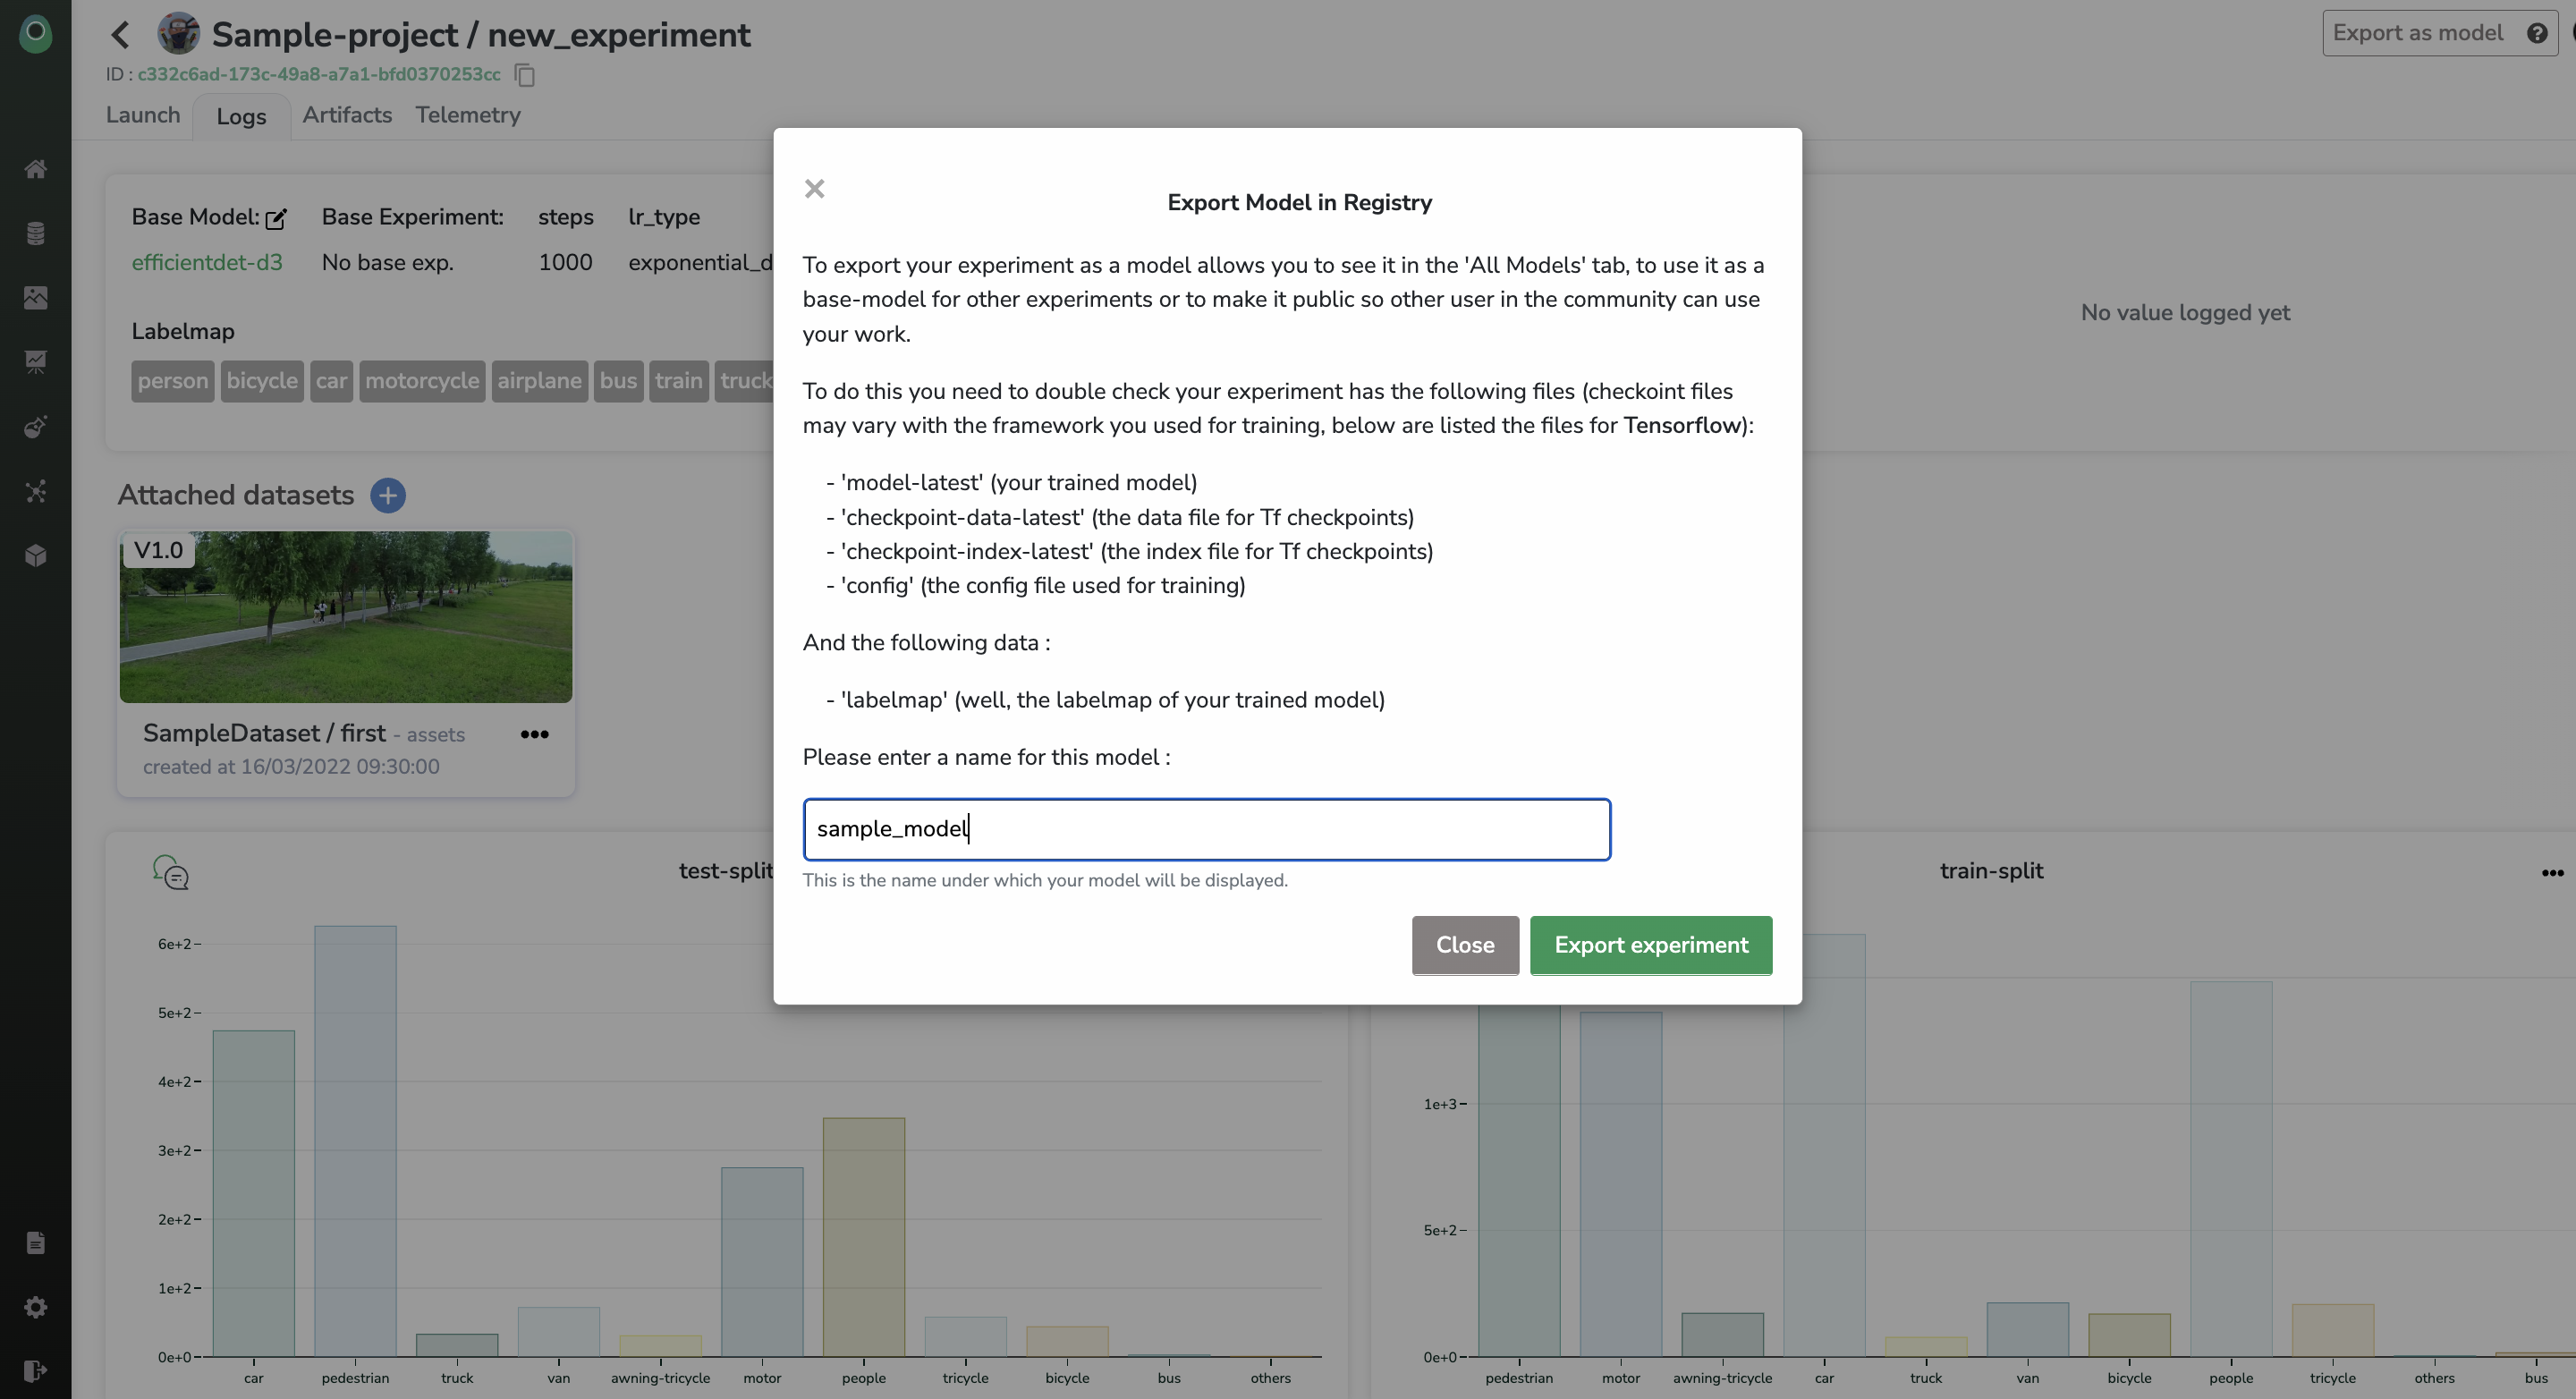Click the gray Close button in the dialog
This screenshot has width=2576, height=1399.
coord(1464,945)
